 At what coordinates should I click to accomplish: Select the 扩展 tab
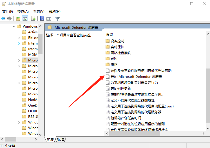pyautogui.click(x=50, y=140)
